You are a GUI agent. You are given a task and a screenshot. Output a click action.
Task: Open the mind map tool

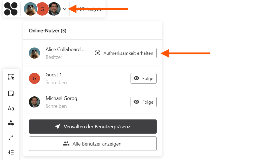pos(11,152)
